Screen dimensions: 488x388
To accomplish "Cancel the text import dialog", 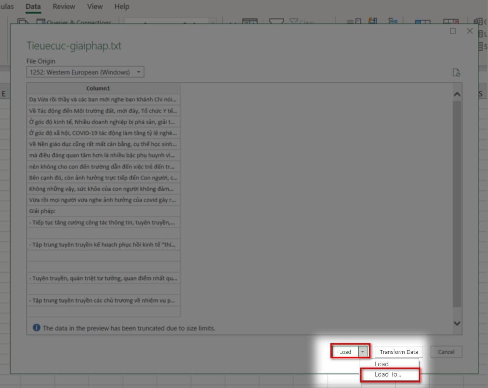I will pos(446,352).
